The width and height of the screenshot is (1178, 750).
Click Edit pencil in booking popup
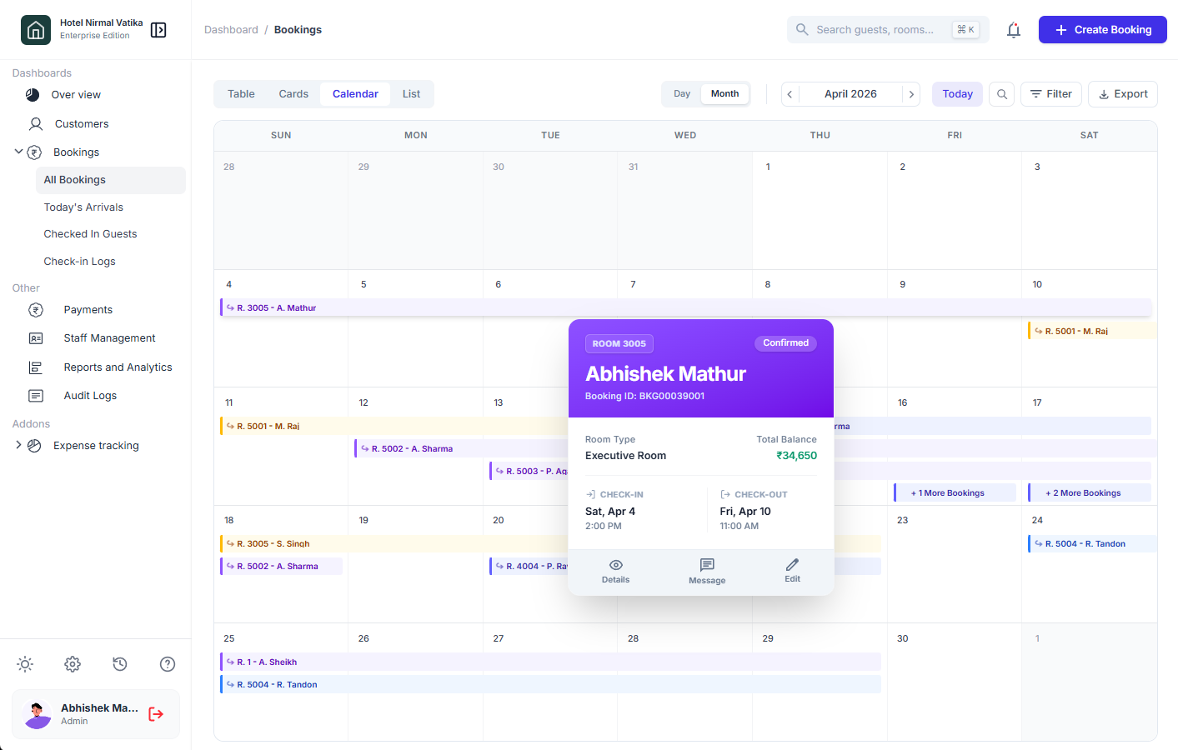pyautogui.click(x=792, y=571)
